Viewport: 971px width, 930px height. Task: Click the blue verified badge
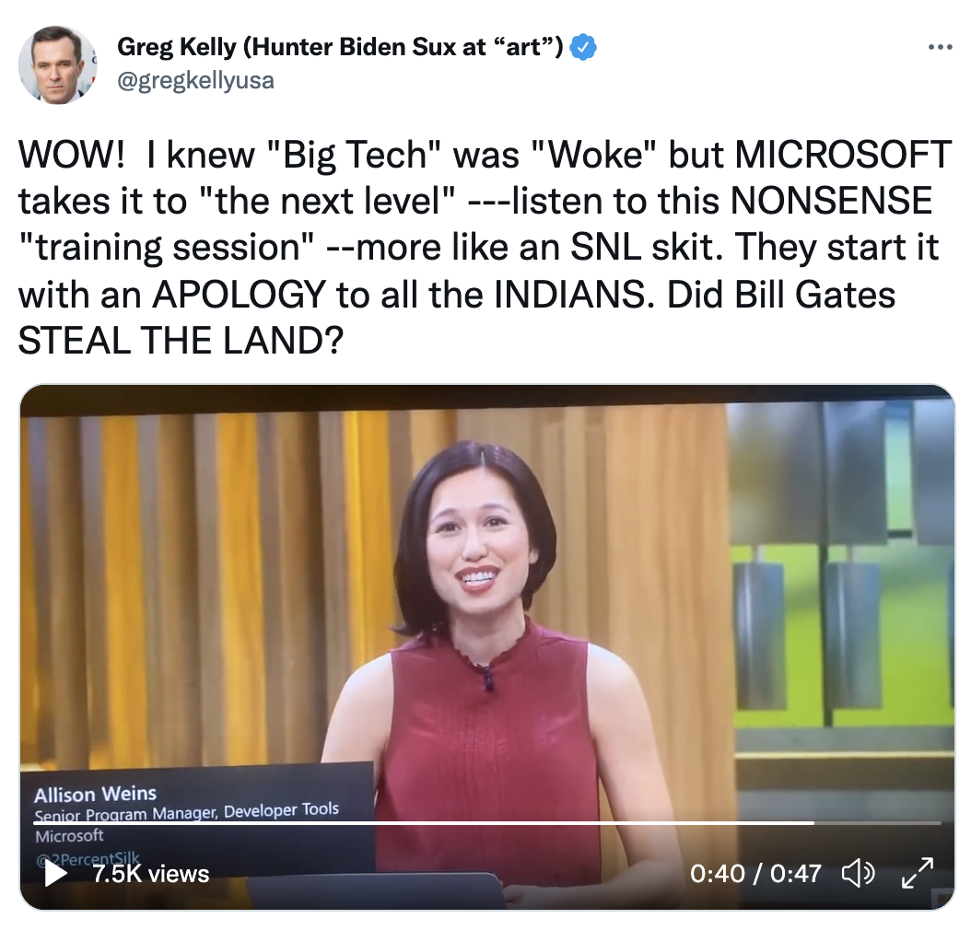583,47
